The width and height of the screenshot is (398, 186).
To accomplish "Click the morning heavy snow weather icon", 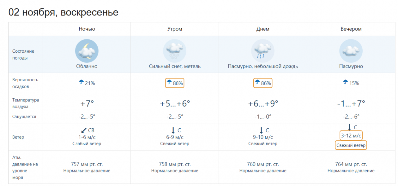I will (x=175, y=50).
